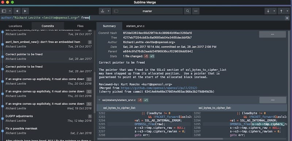Screen dimensions: 292x141
Task: Click the cherry picked from commit line
Action: 157,91
